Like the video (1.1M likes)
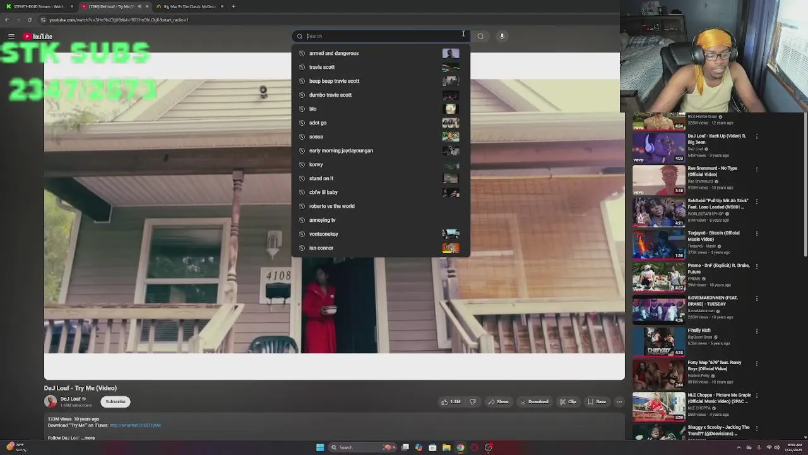 point(451,402)
